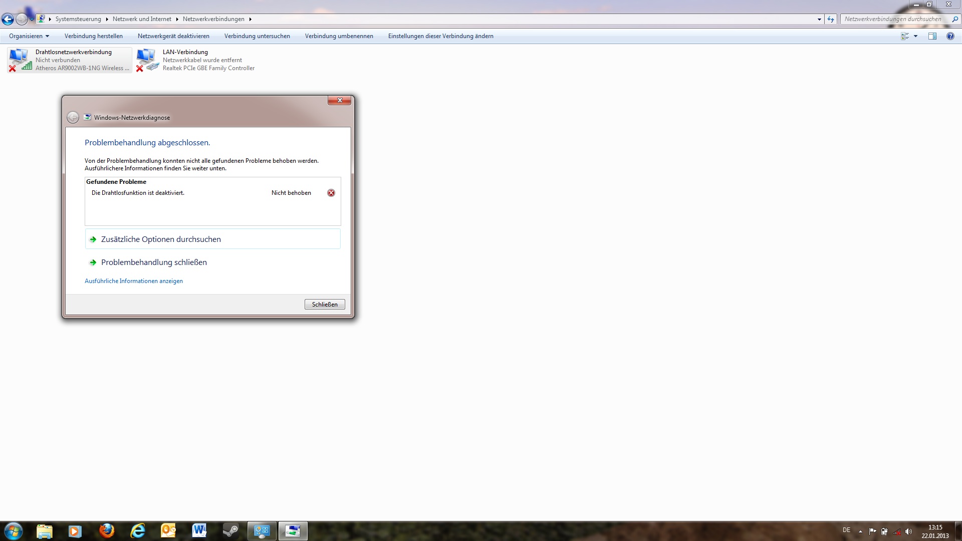Click Netzwerkgerät deaktivieren in toolbar
This screenshot has height=541, width=962.
pos(173,36)
